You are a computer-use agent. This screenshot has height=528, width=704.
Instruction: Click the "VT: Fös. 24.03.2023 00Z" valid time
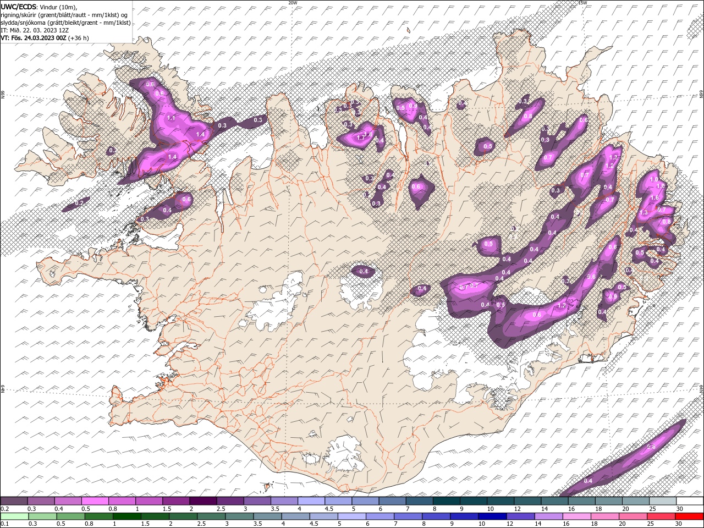pos(34,38)
